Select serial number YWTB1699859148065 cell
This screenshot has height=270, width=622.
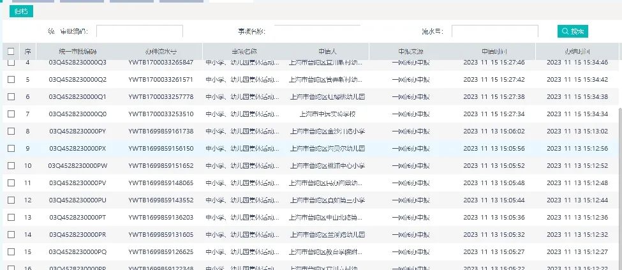click(161, 183)
